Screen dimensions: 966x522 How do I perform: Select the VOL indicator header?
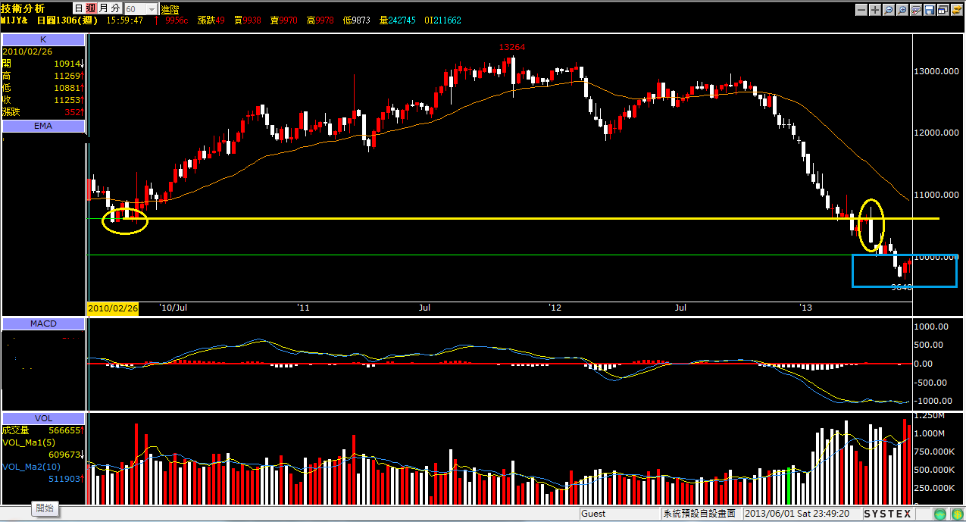point(42,418)
